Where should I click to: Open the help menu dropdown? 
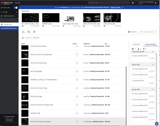(134, 3)
